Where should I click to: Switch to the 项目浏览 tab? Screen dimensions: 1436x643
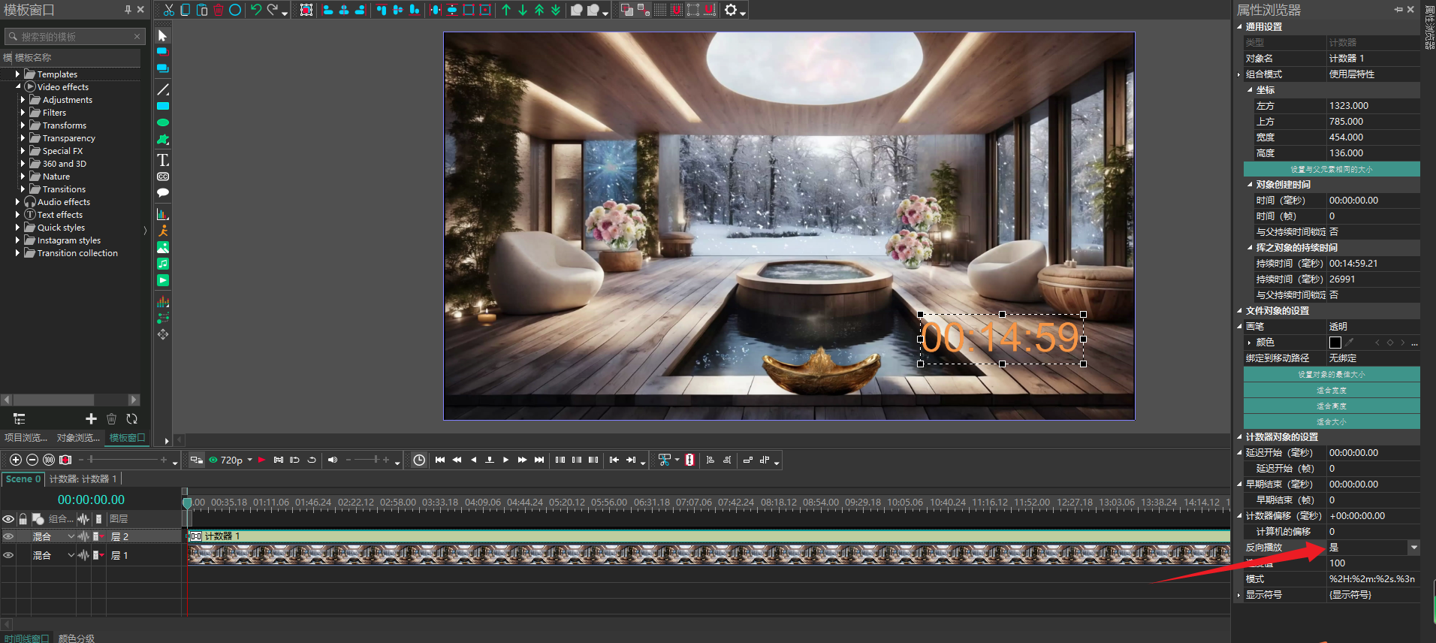pyautogui.click(x=26, y=438)
